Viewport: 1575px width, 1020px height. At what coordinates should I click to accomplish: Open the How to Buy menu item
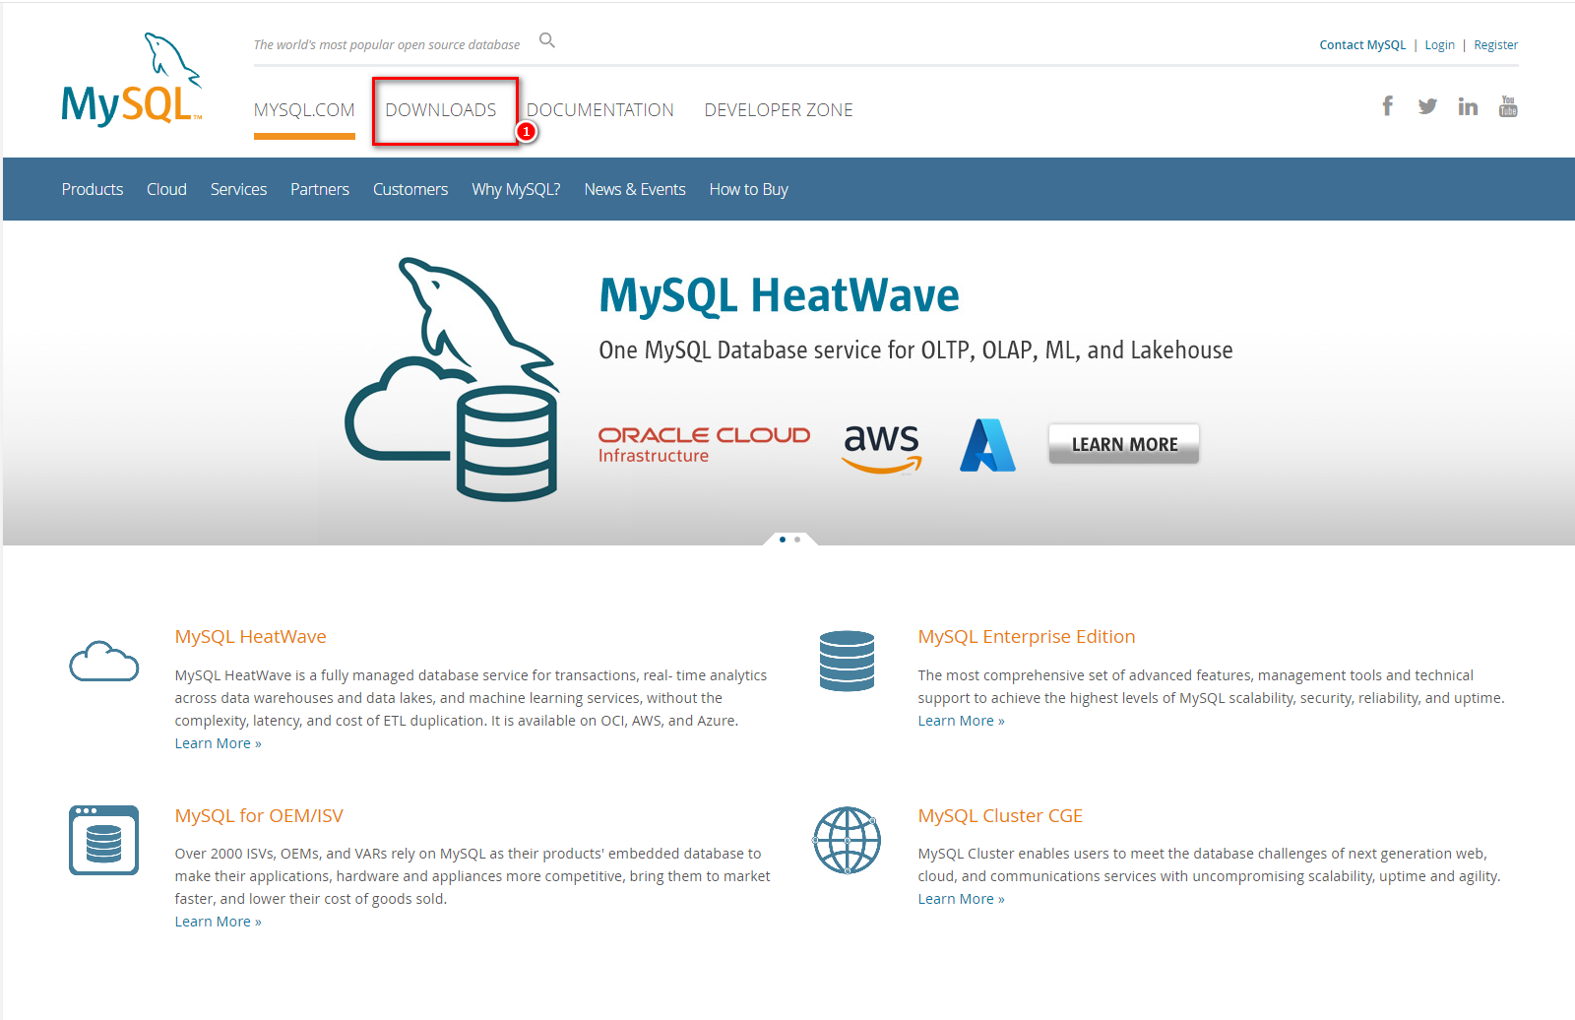point(749,189)
